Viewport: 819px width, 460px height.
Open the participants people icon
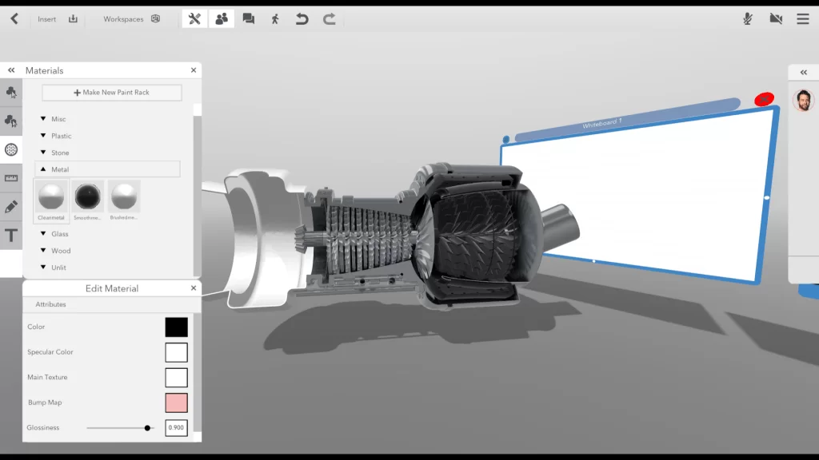pyautogui.click(x=222, y=18)
